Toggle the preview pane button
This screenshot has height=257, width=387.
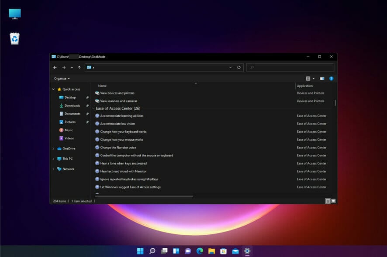coord(322,78)
